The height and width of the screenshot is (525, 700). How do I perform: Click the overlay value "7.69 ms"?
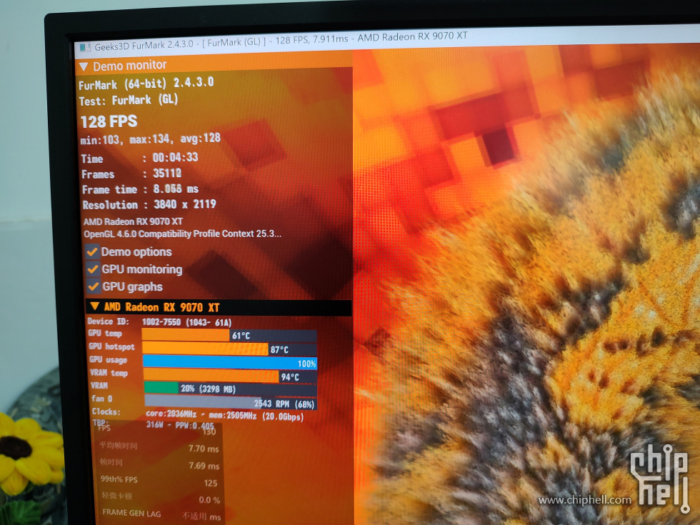[x=204, y=466]
